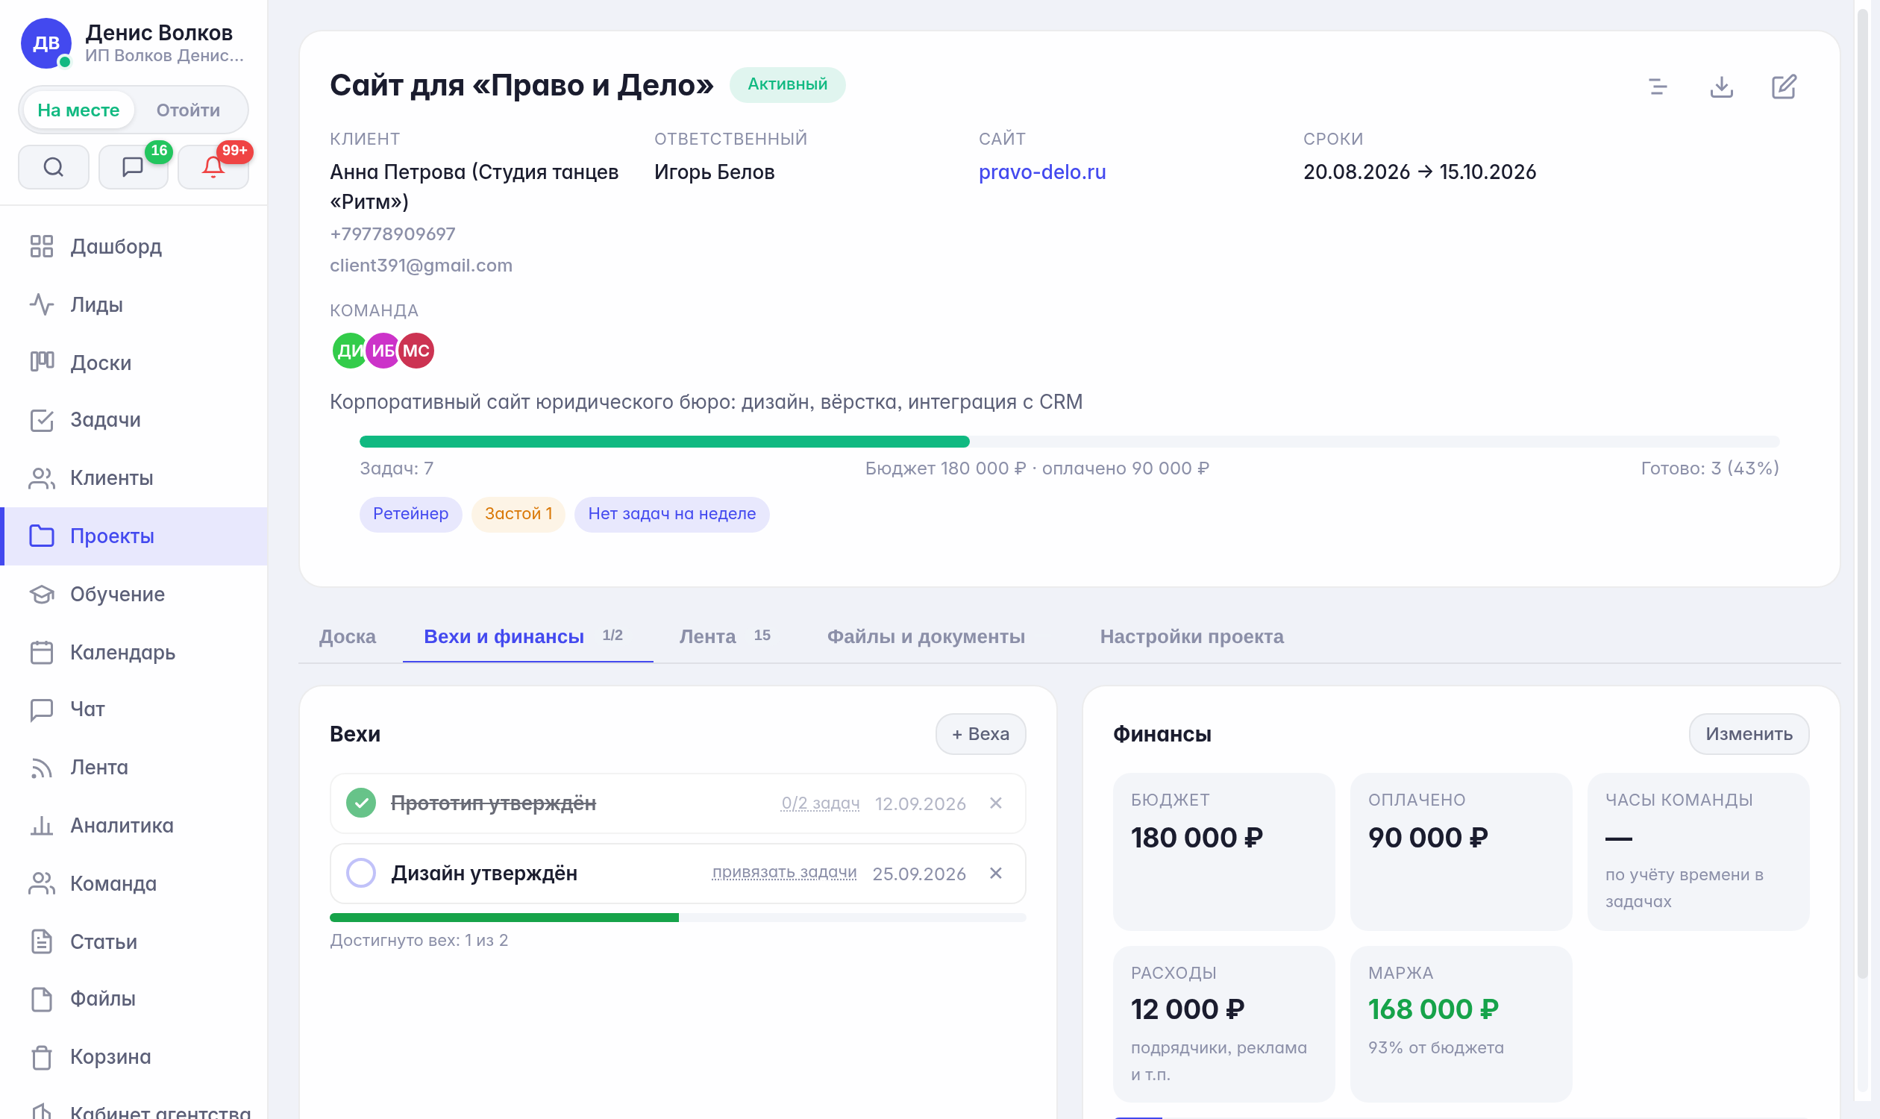Image resolution: width=1880 pixels, height=1119 pixels.
Task: Click the edit project pencil icon
Action: (x=1784, y=87)
